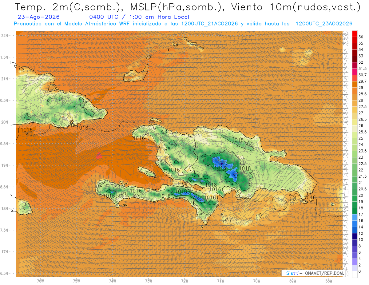This screenshot has height=285, width=369.
Task: Click the '74W' longitude label
Action: 113,281
